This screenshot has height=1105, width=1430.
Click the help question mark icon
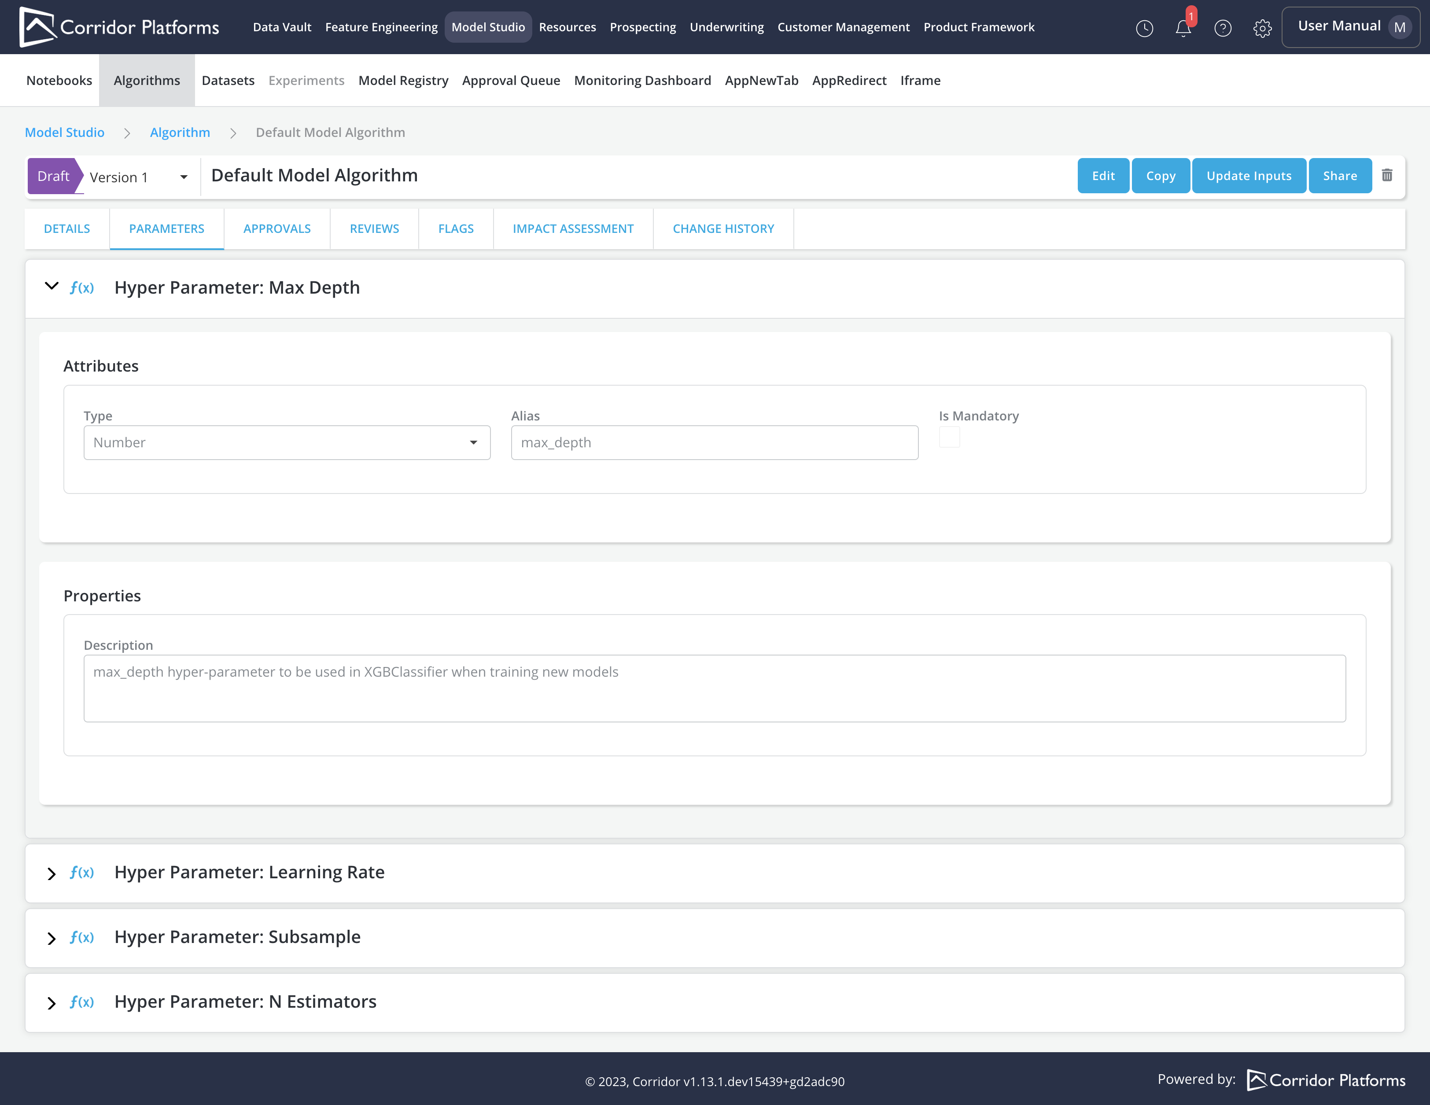point(1223,27)
